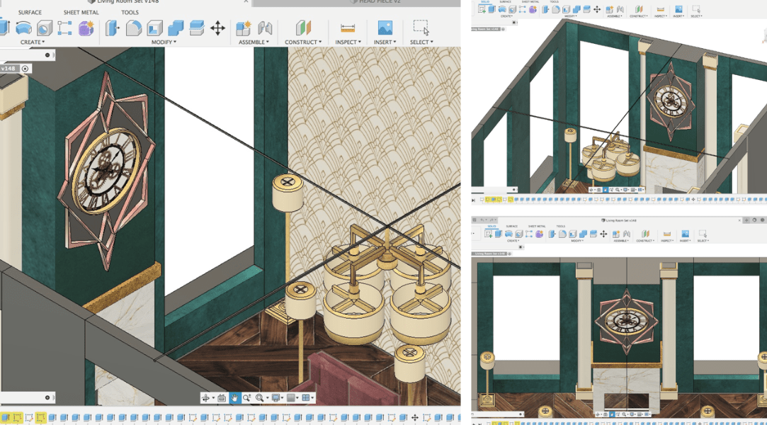Click the New Component icon in Assemble
The image size is (767, 425).
point(244,28)
